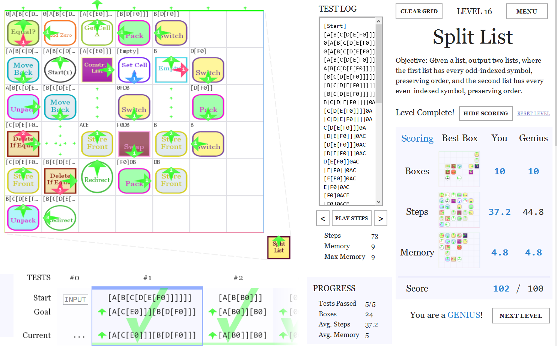Select the orange Add Zero box
The height and width of the screenshot is (346, 557).
pyautogui.click(x=60, y=33)
